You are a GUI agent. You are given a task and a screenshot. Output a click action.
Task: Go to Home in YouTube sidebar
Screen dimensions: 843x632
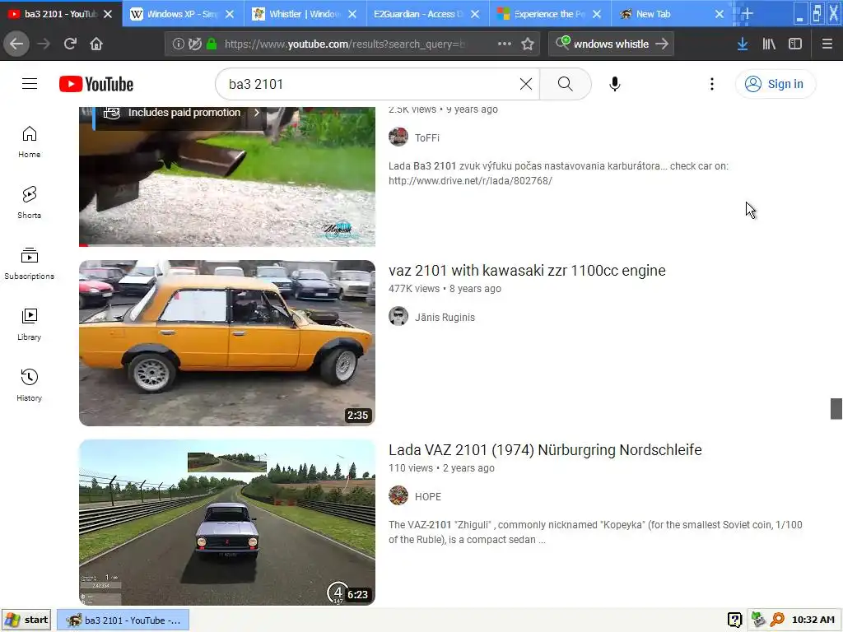pos(29,142)
